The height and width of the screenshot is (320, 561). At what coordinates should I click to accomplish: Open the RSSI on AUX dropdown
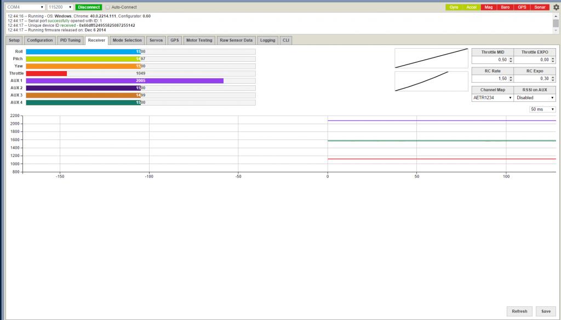pyautogui.click(x=535, y=98)
